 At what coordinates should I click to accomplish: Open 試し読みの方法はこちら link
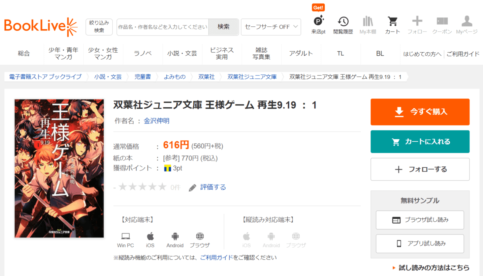click(x=434, y=268)
